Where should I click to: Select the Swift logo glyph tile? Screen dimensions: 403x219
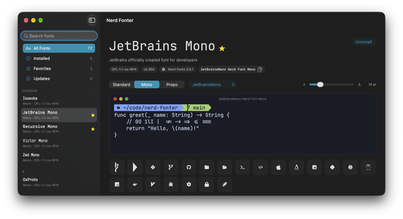(314, 167)
